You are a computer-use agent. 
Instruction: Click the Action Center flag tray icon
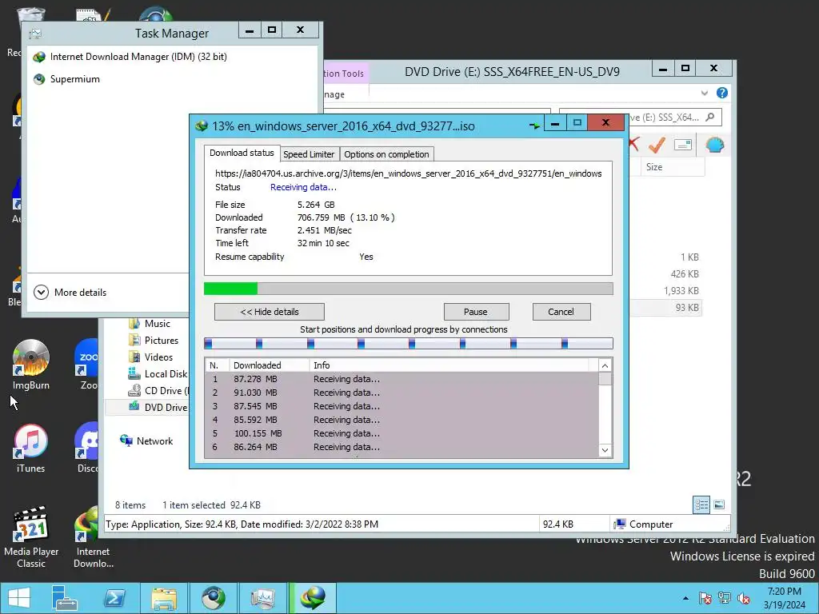[x=705, y=598]
